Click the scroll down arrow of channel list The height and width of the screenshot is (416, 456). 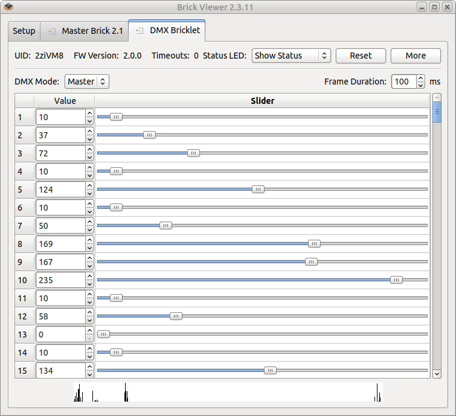coord(437,374)
